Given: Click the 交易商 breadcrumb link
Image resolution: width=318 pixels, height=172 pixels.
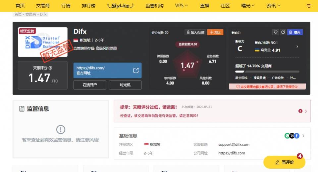Looking at the screenshot, I should 30,14.
